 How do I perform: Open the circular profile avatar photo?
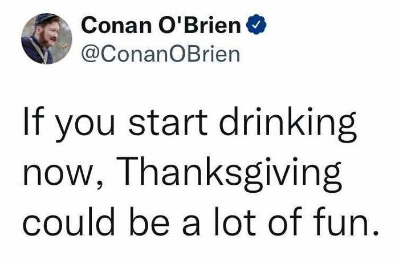(x=46, y=38)
